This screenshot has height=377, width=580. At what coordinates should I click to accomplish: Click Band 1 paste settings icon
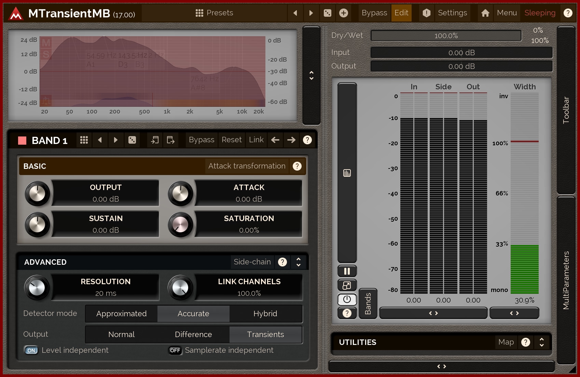pos(170,140)
